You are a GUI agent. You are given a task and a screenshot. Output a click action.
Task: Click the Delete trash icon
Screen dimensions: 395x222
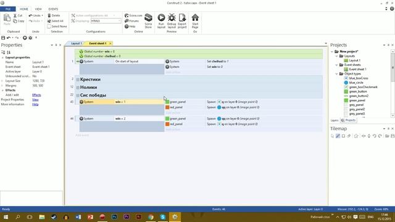pyautogui.click(x=49, y=15)
